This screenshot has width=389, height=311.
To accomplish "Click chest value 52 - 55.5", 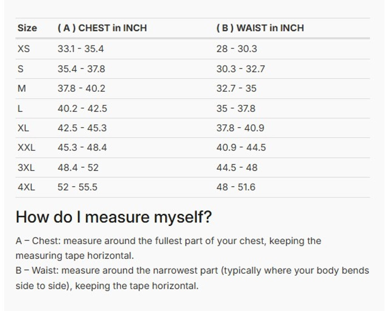I will [77, 187].
